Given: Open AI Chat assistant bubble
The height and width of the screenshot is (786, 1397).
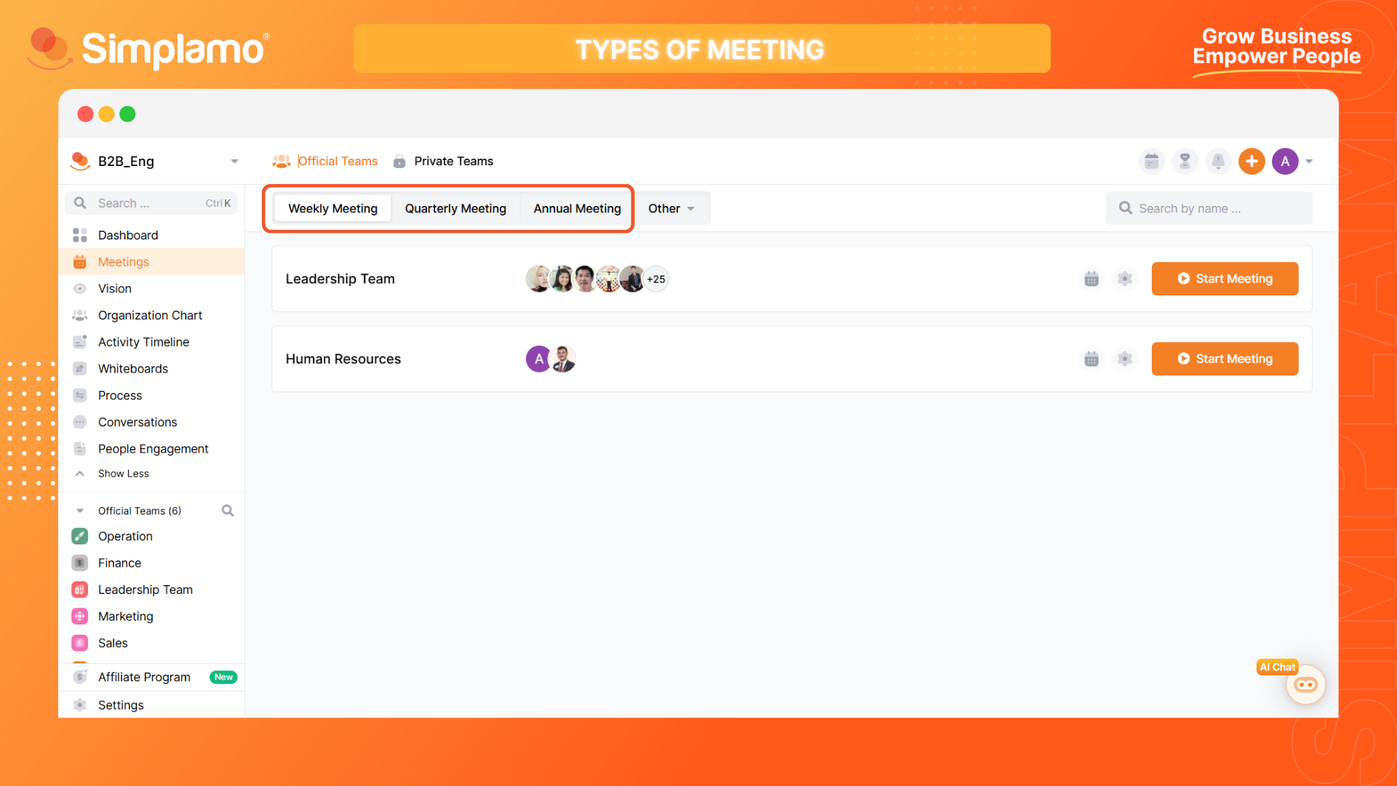Looking at the screenshot, I should point(1305,684).
